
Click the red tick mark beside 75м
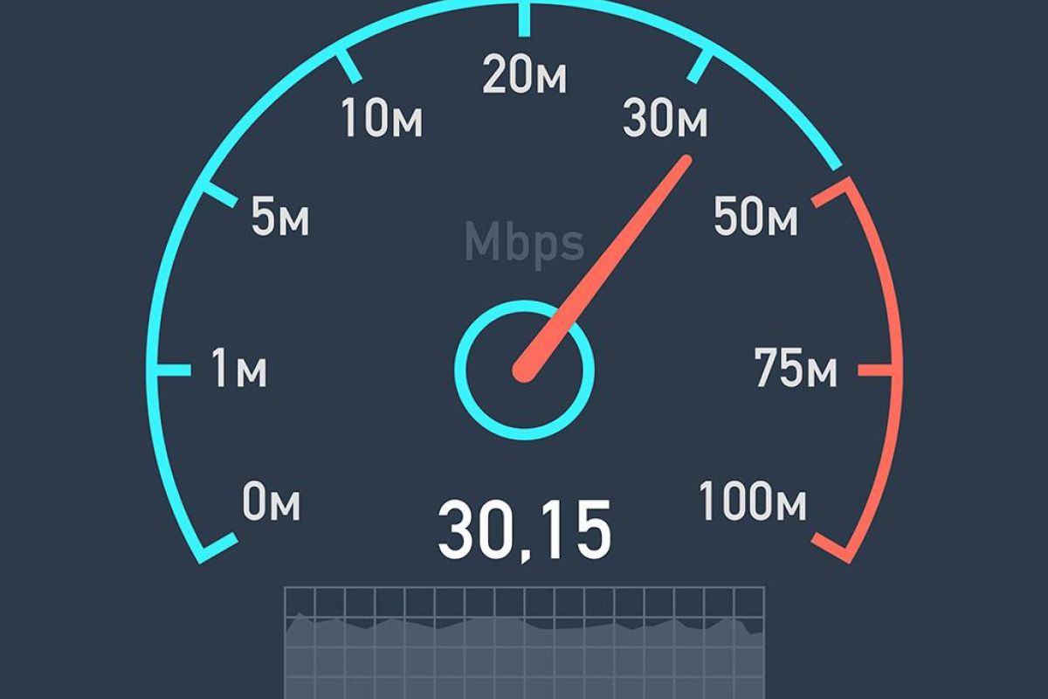[x=876, y=371]
